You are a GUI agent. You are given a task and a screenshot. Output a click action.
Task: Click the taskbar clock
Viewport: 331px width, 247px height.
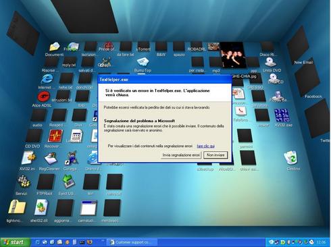point(321,242)
